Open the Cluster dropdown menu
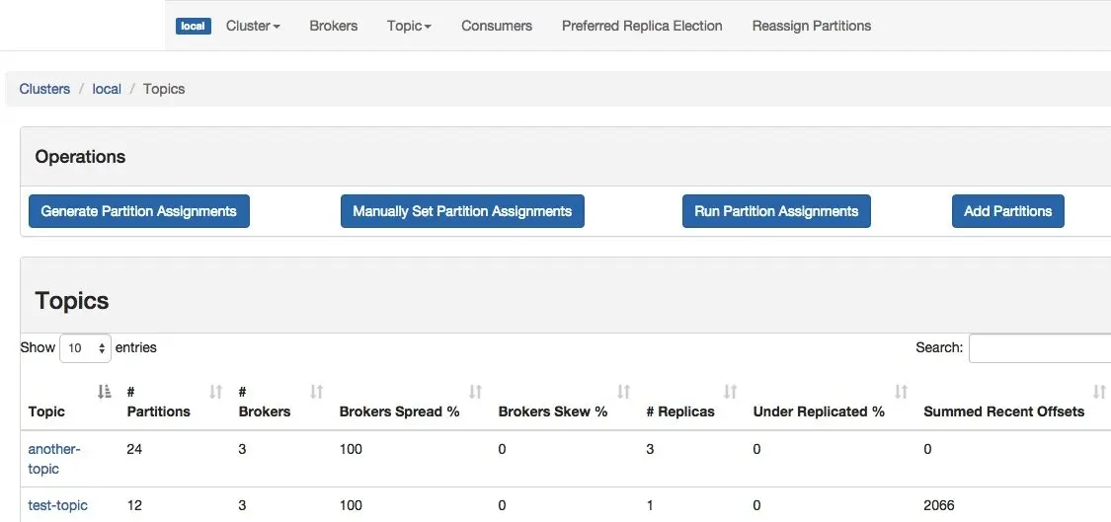The height and width of the screenshot is (522, 1111). (x=253, y=26)
